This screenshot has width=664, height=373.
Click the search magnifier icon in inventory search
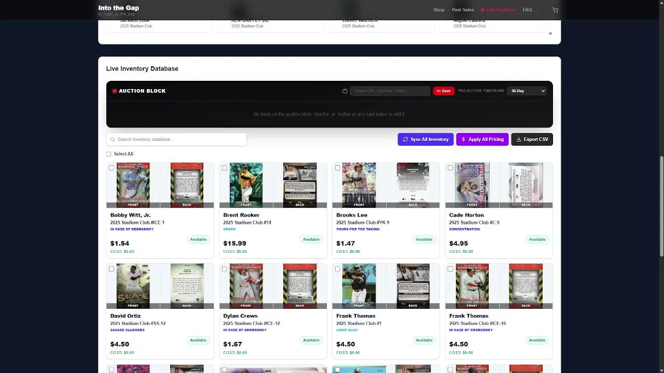click(113, 139)
